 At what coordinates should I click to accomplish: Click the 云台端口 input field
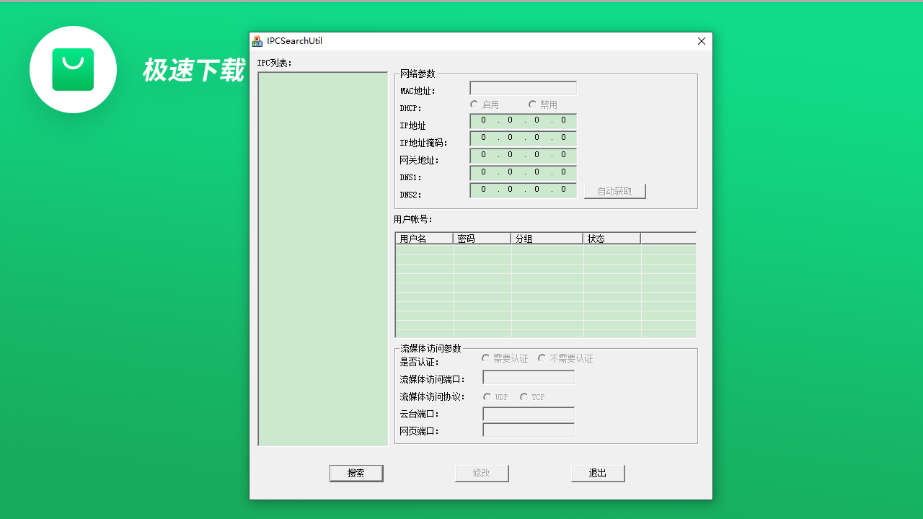coord(529,414)
